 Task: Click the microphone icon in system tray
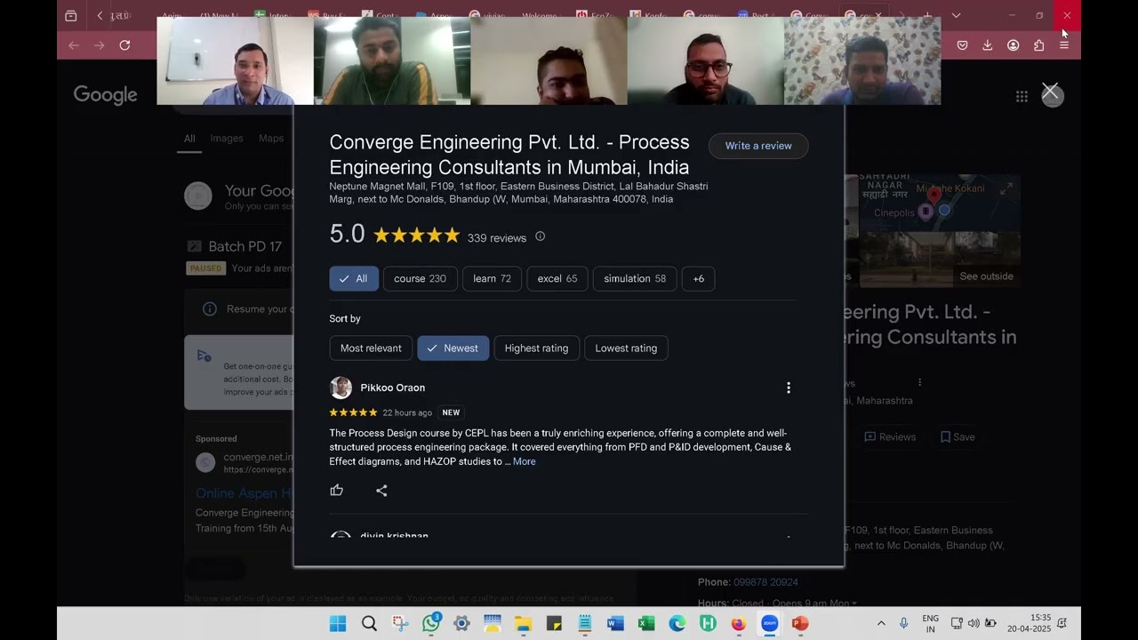click(x=903, y=623)
